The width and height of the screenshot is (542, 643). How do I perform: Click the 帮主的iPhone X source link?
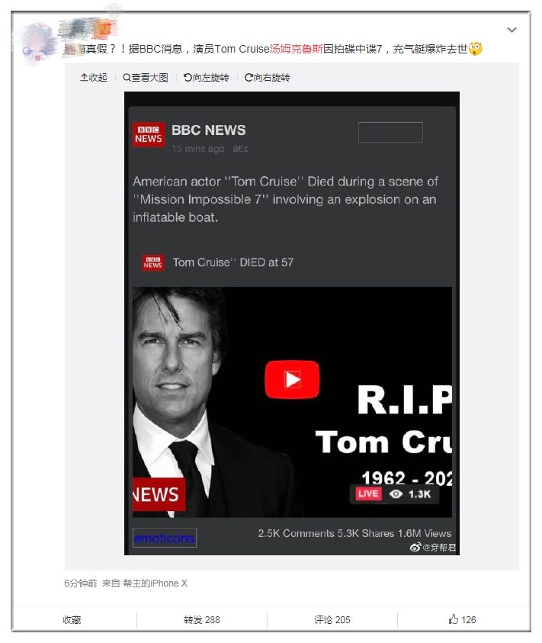[156, 584]
